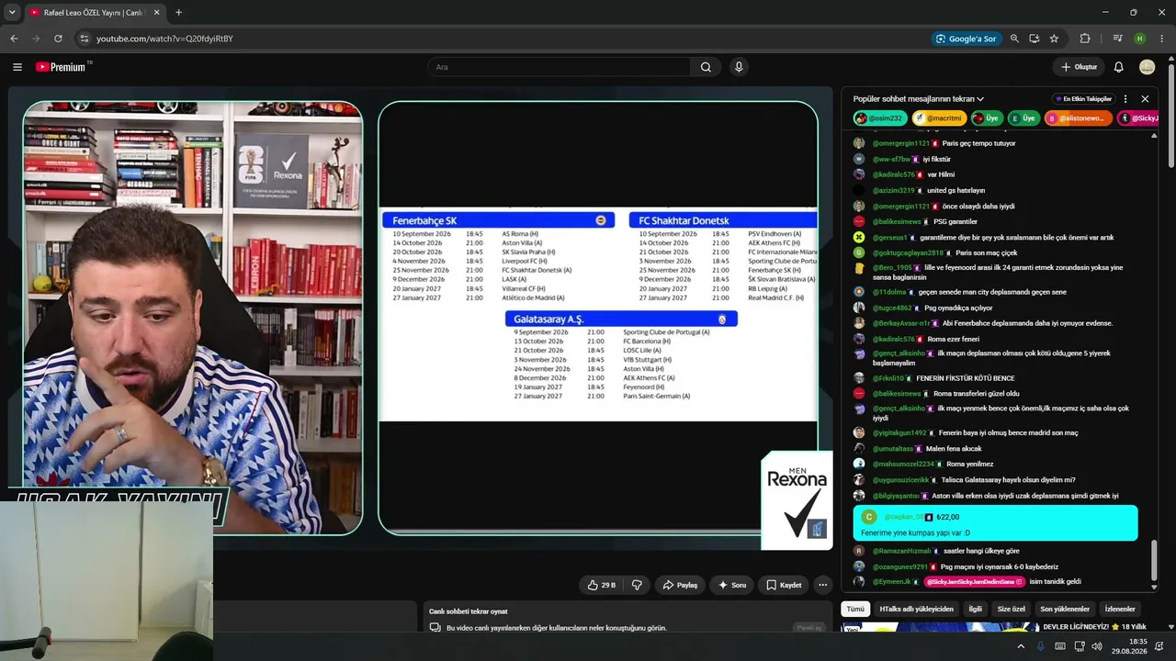This screenshot has width=1176, height=661.
Task: Install app icon in address bar
Action: (1035, 39)
